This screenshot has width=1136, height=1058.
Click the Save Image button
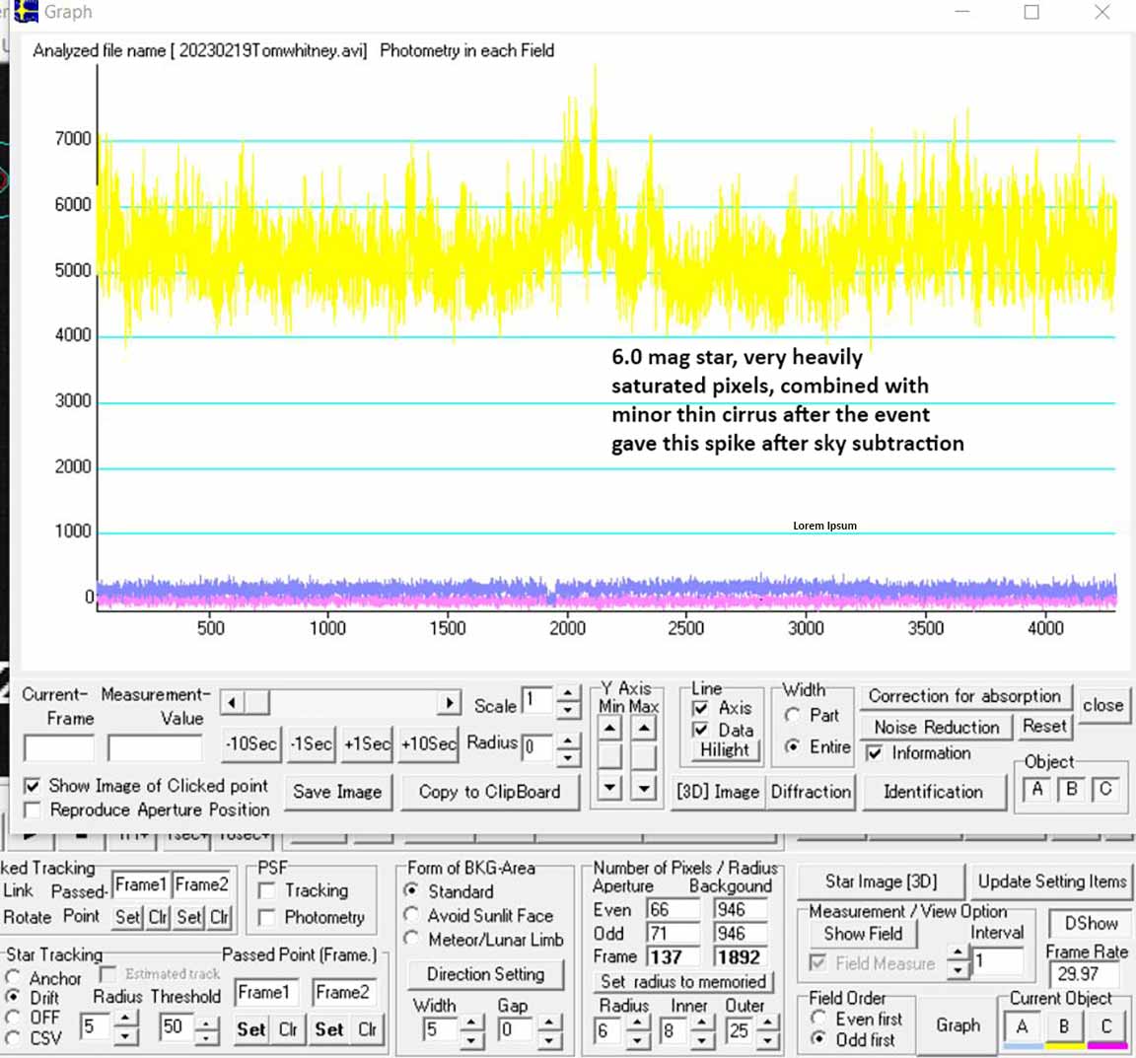(337, 792)
